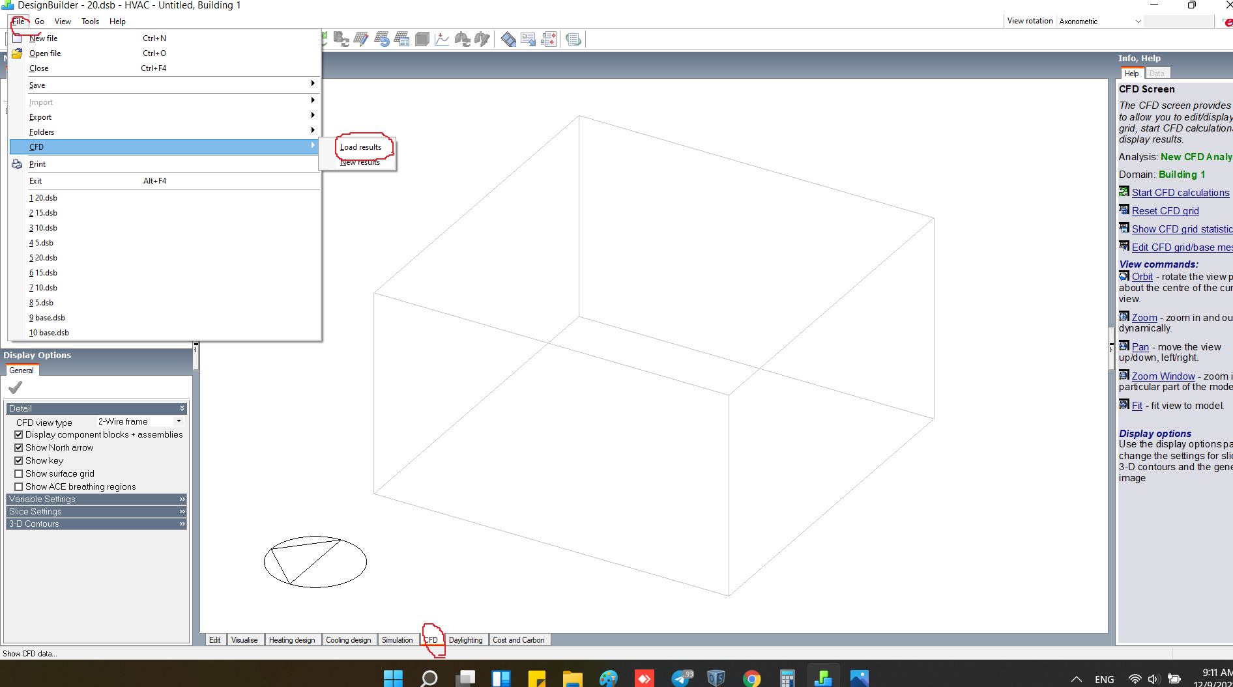Uncheck Show North arrow
This screenshot has height=687, width=1233.
pyautogui.click(x=19, y=447)
